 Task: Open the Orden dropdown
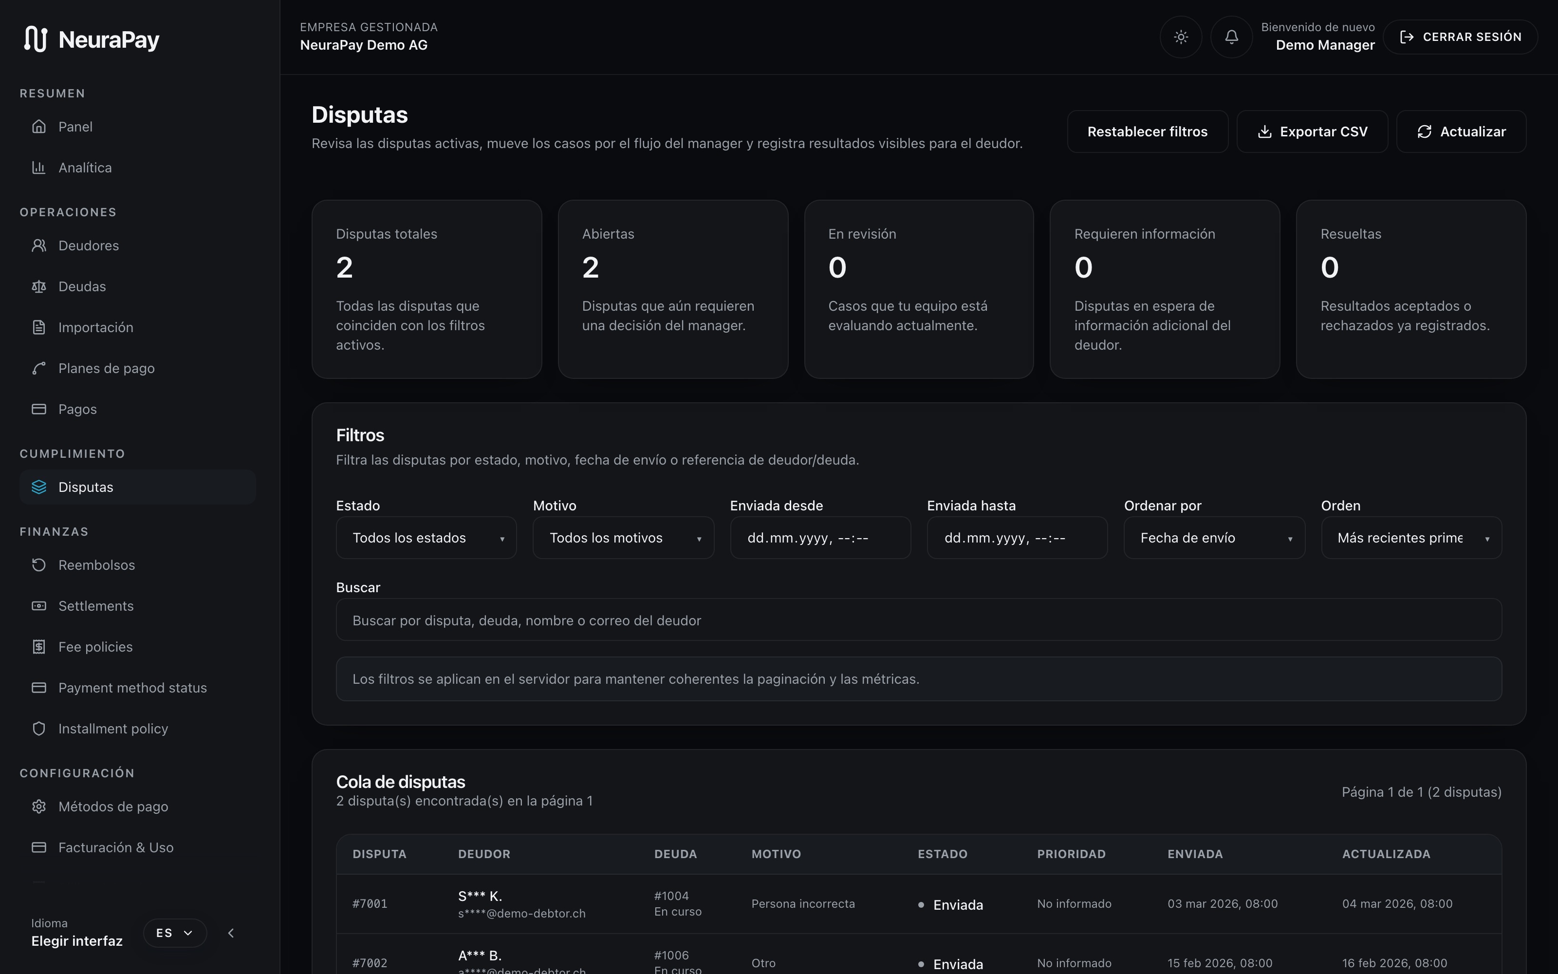pos(1411,538)
